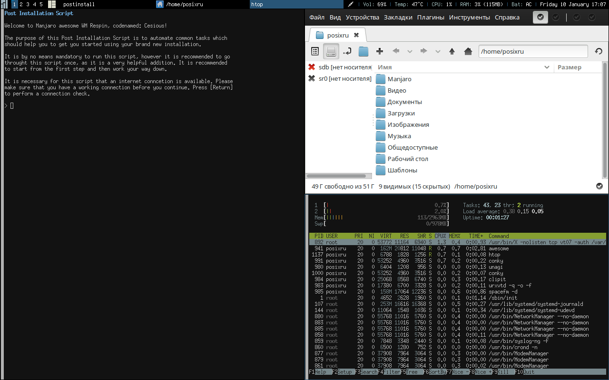Viewport: 609px width, 380px height.
Task: Switch to workspace tag 3
Action: coord(28,4)
